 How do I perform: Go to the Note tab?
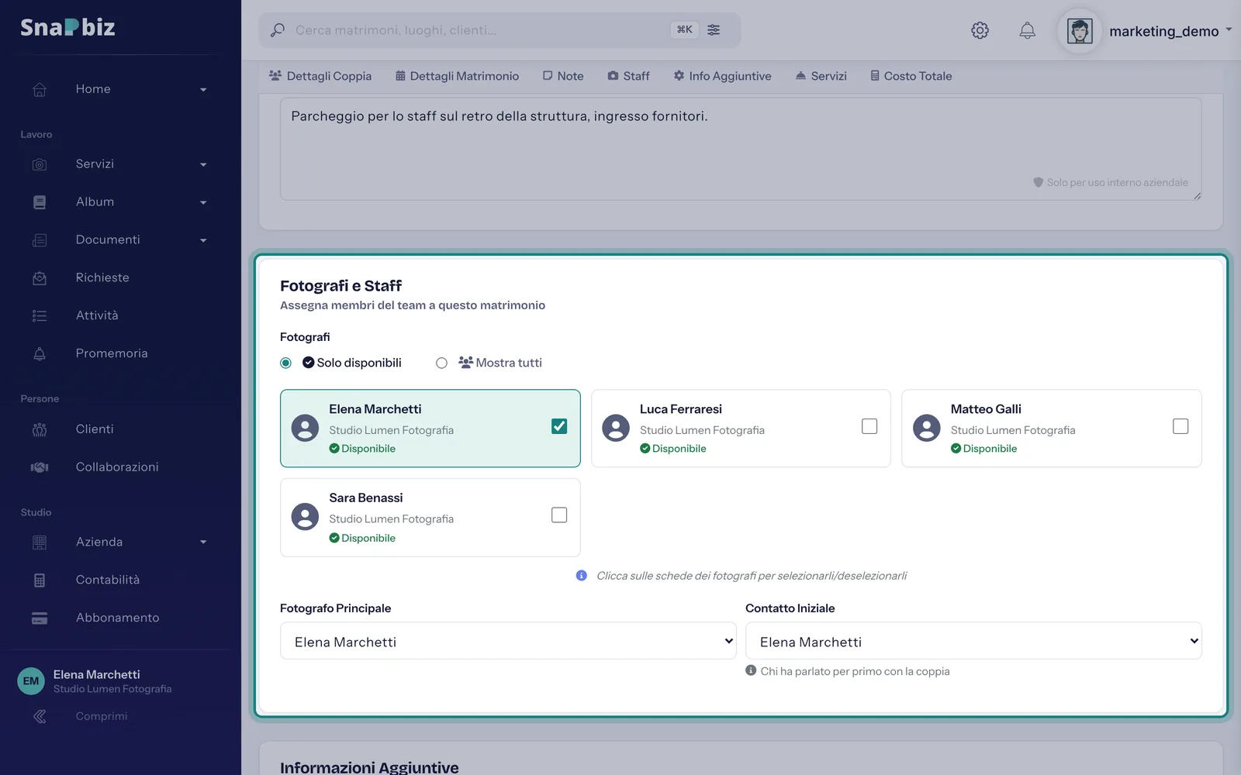pyautogui.click(x=563, y=76)
